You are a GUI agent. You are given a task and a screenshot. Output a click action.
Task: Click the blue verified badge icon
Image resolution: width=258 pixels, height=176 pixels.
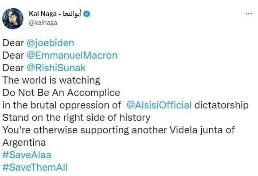tap(87, 14)
